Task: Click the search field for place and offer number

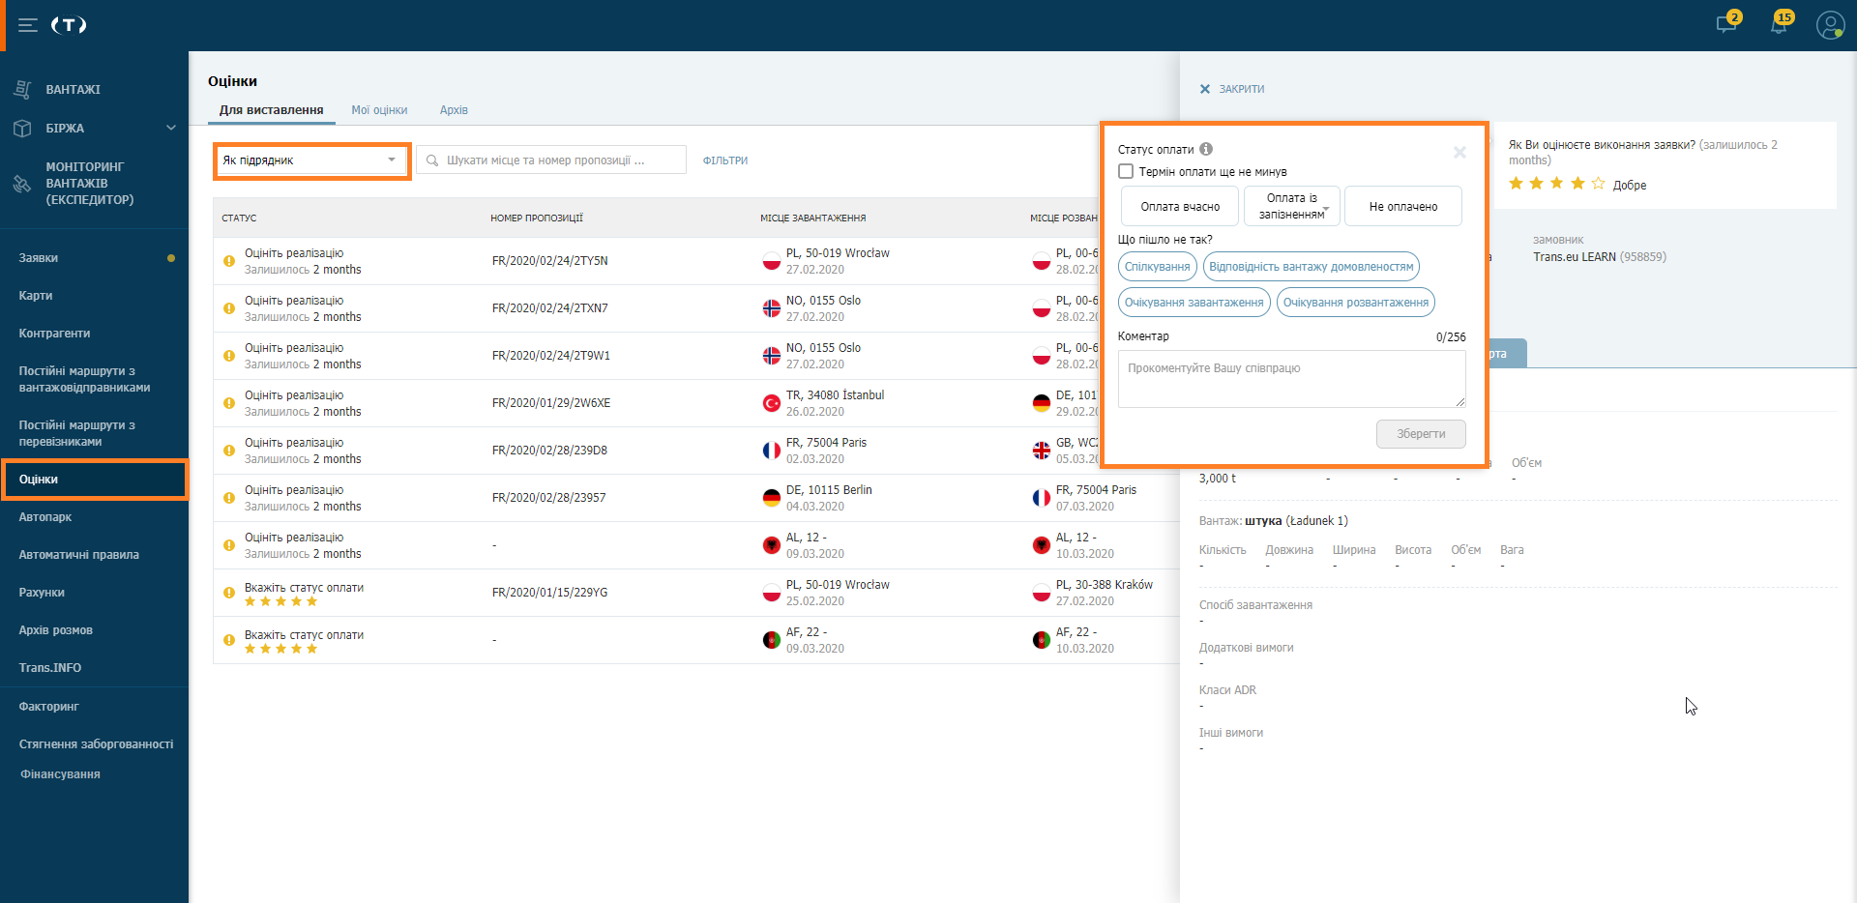Action: 551,160
